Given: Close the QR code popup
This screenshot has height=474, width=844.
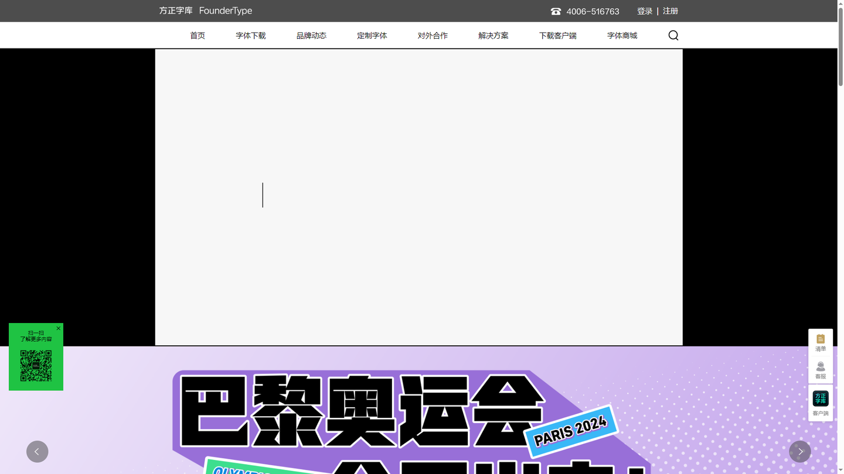Looking at the screenshot, I should (59, 328).
